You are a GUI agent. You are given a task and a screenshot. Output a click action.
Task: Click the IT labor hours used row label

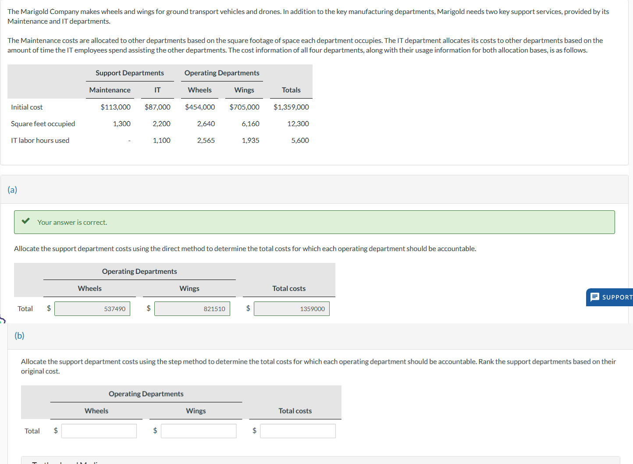[x=40, y=140]
